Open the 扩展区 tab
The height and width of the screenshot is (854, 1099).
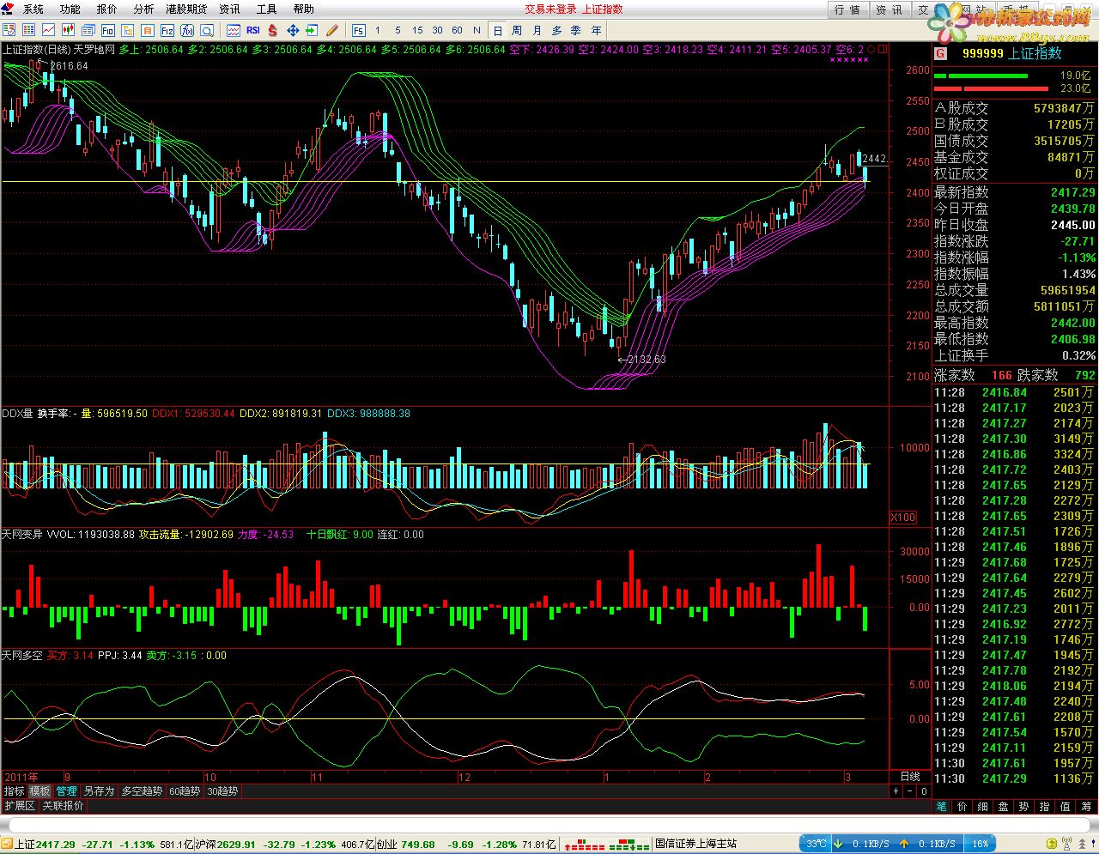[x=20, y=806]
